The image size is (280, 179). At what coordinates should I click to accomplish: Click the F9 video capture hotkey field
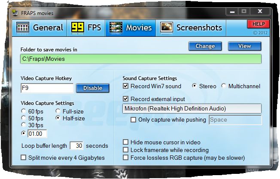[47, 88]
